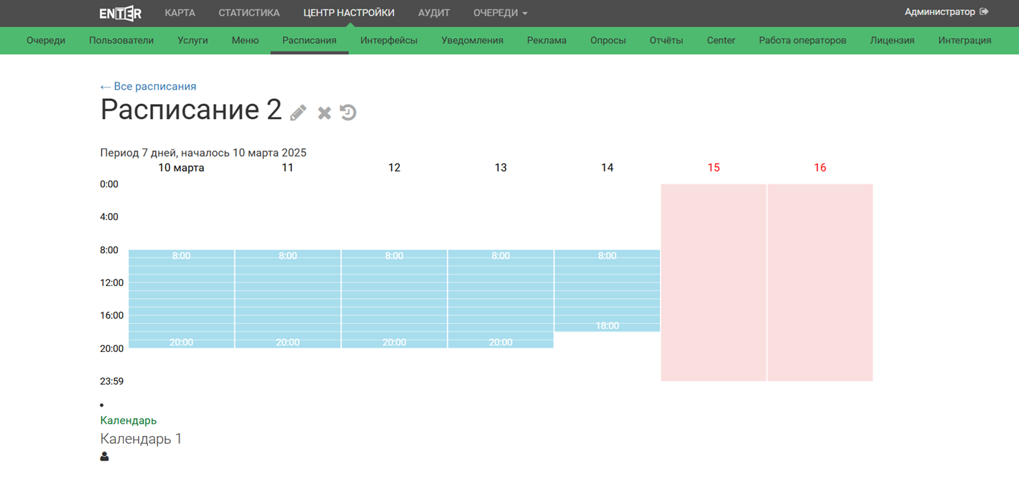Click the X delete icon beside title
The image size is (1019, 494).
tap(325, 113)
